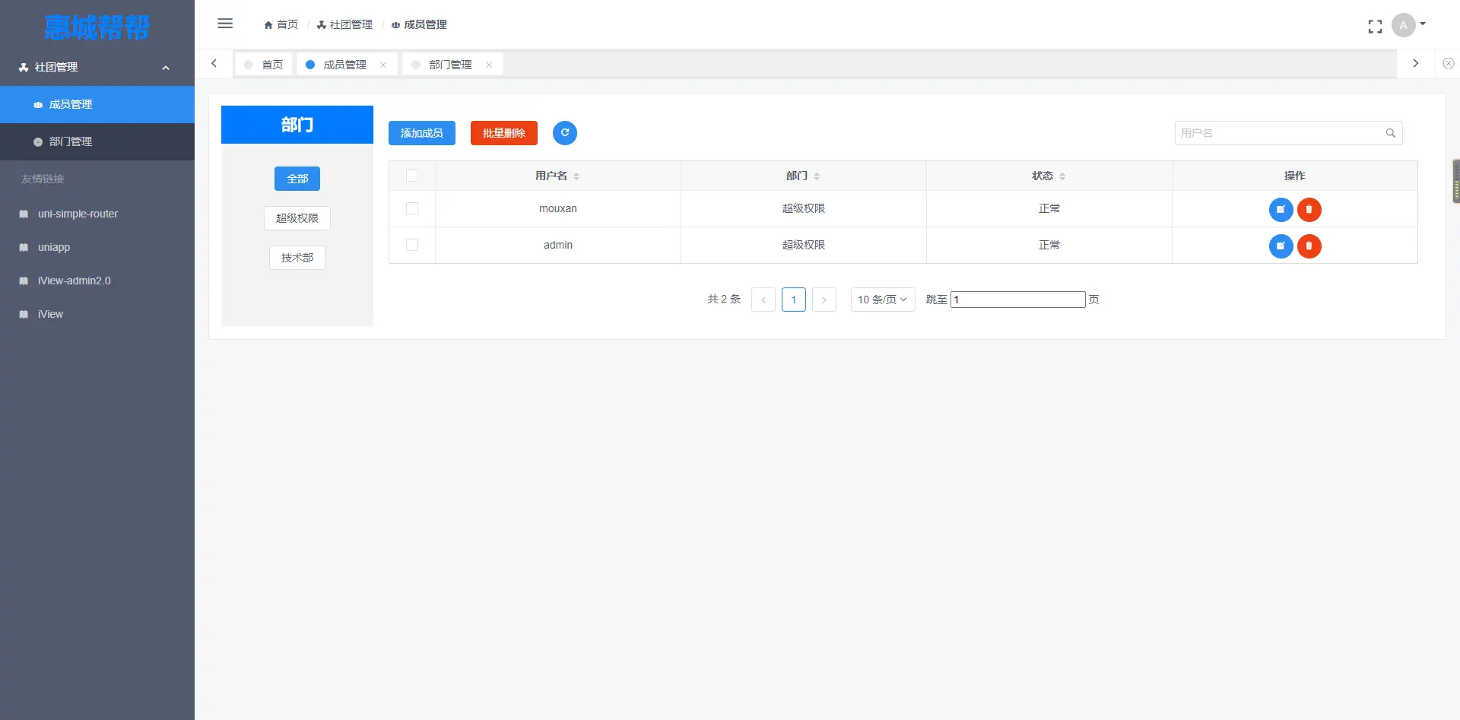The width and height of the screenshot is (1460, 720).
Task: Open the 10 条/页 page size dropdown
Action: point(883,300)
